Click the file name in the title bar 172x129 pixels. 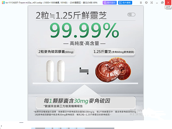click(24, 3)
